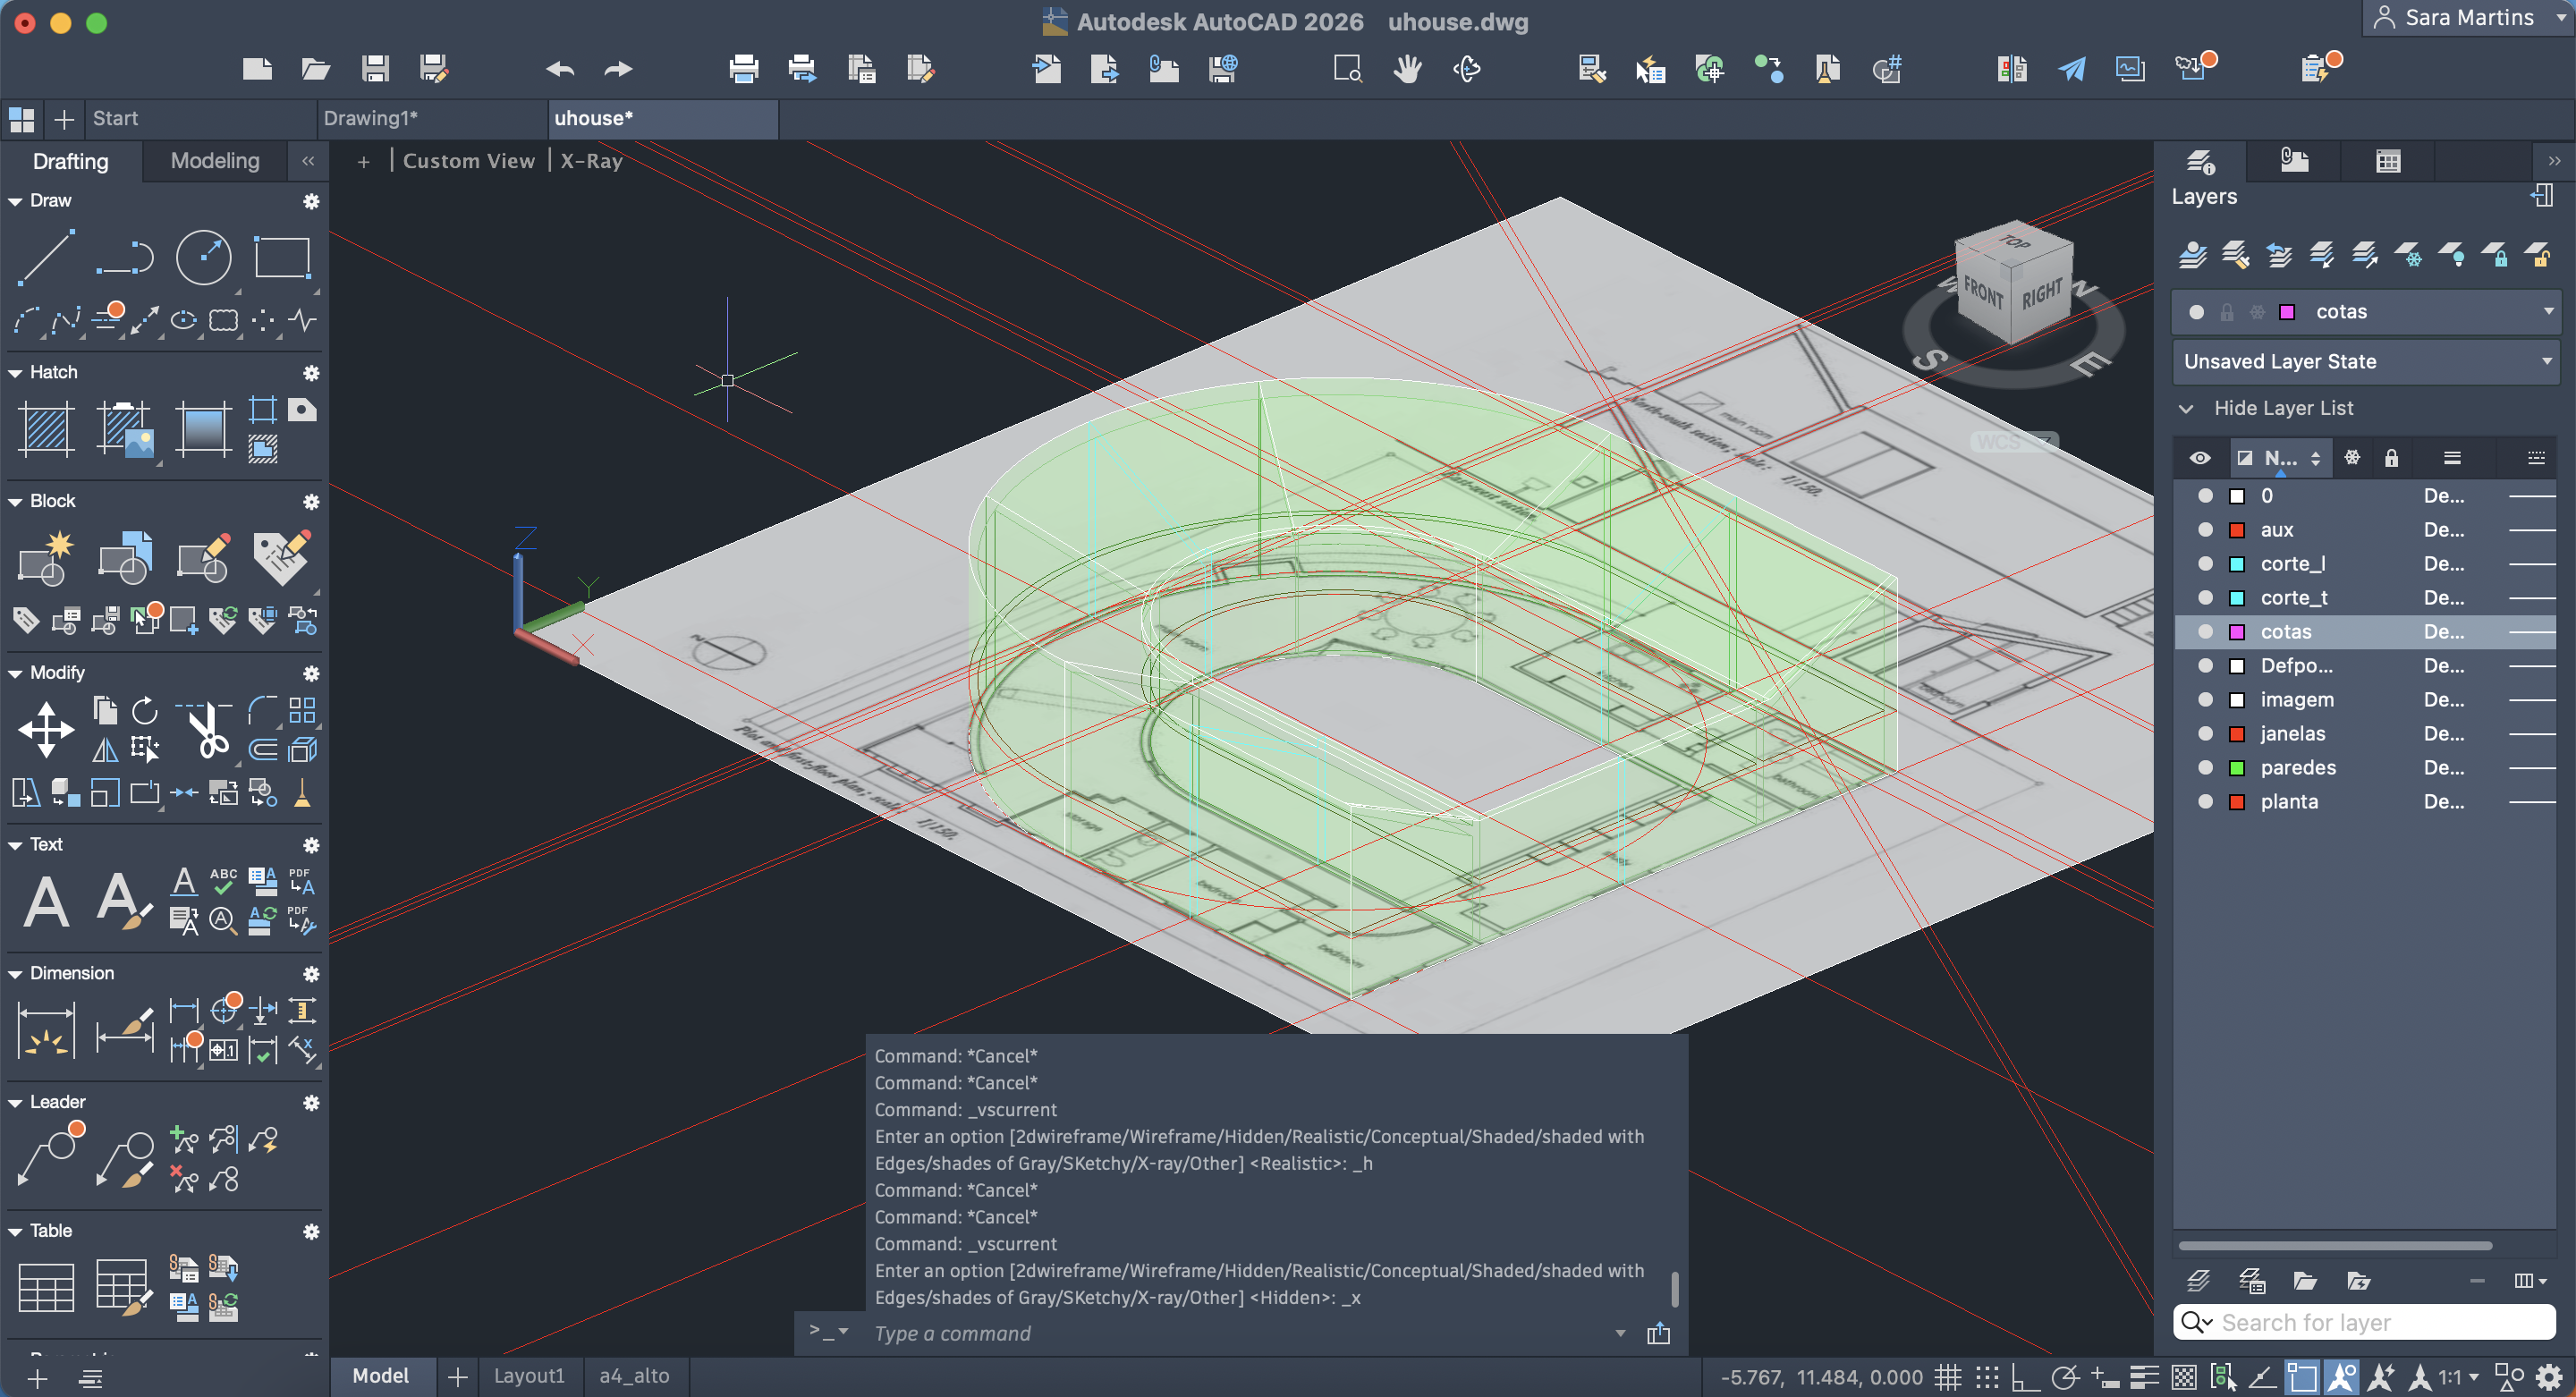Image resolution: width=2576 pixels, height=1397 pixels.
Task: Select the Move tool in Modify
Action: pos(46,729)
